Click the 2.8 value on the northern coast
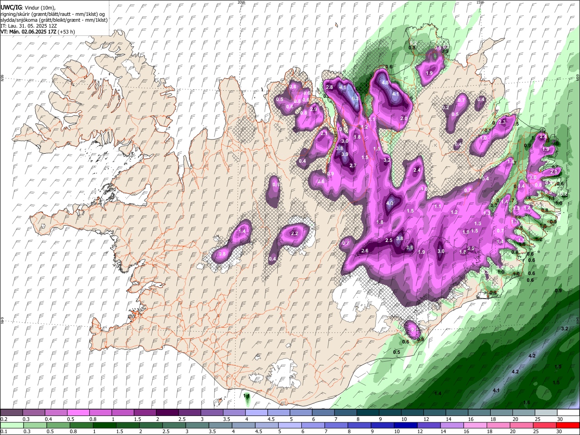Viewport: 580px width, 435px height. click(329, 87)
